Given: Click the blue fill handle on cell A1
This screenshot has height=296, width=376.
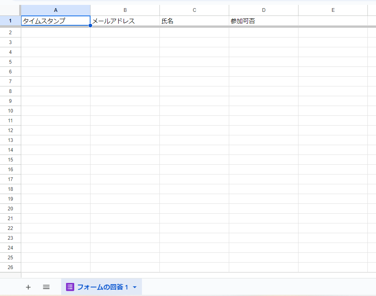Looking at the screenshot, I should tap(90, 26).
